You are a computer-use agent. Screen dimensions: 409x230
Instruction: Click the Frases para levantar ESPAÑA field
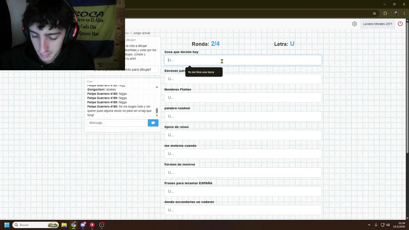tap(243, 191)
